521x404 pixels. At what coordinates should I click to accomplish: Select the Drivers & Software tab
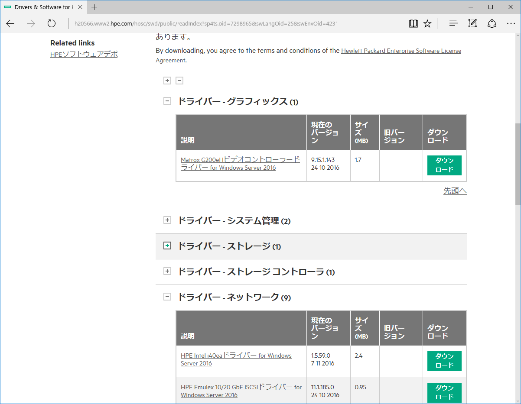click(43, 7)
